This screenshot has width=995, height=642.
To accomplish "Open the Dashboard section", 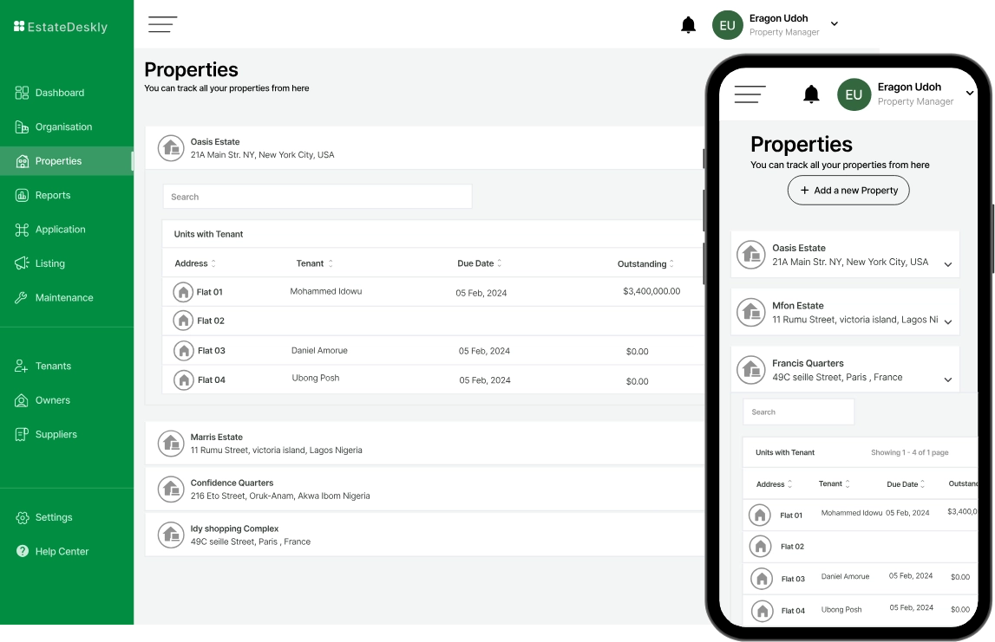I will 61,93.
